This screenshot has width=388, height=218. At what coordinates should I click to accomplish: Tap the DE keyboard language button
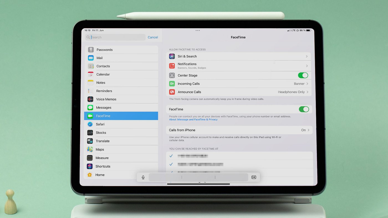254,177
